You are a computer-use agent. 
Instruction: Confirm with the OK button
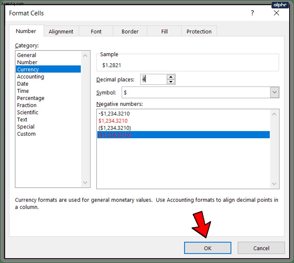tap(208, 248)
